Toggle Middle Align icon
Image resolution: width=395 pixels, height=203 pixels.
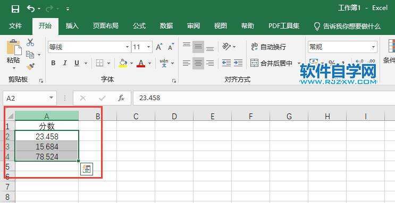(x=198, y=47)
